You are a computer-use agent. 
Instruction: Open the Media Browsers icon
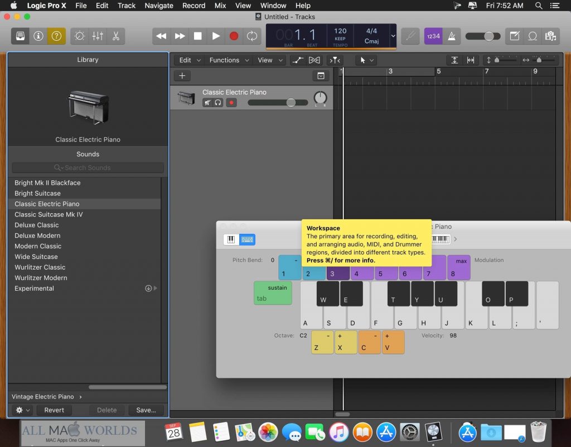tap(550, 36)
